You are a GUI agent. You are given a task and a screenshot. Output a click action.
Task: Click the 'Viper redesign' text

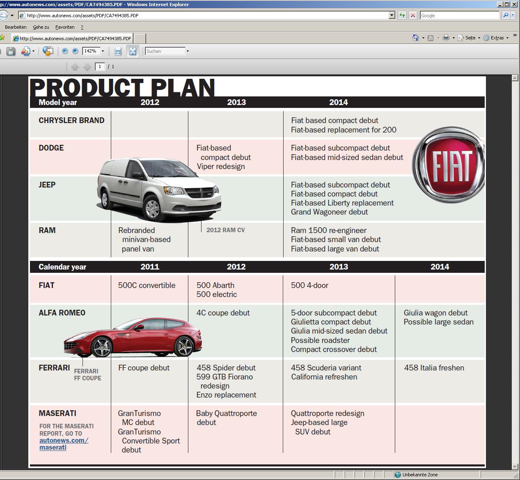pyautogui.click(x=221, y=167)
